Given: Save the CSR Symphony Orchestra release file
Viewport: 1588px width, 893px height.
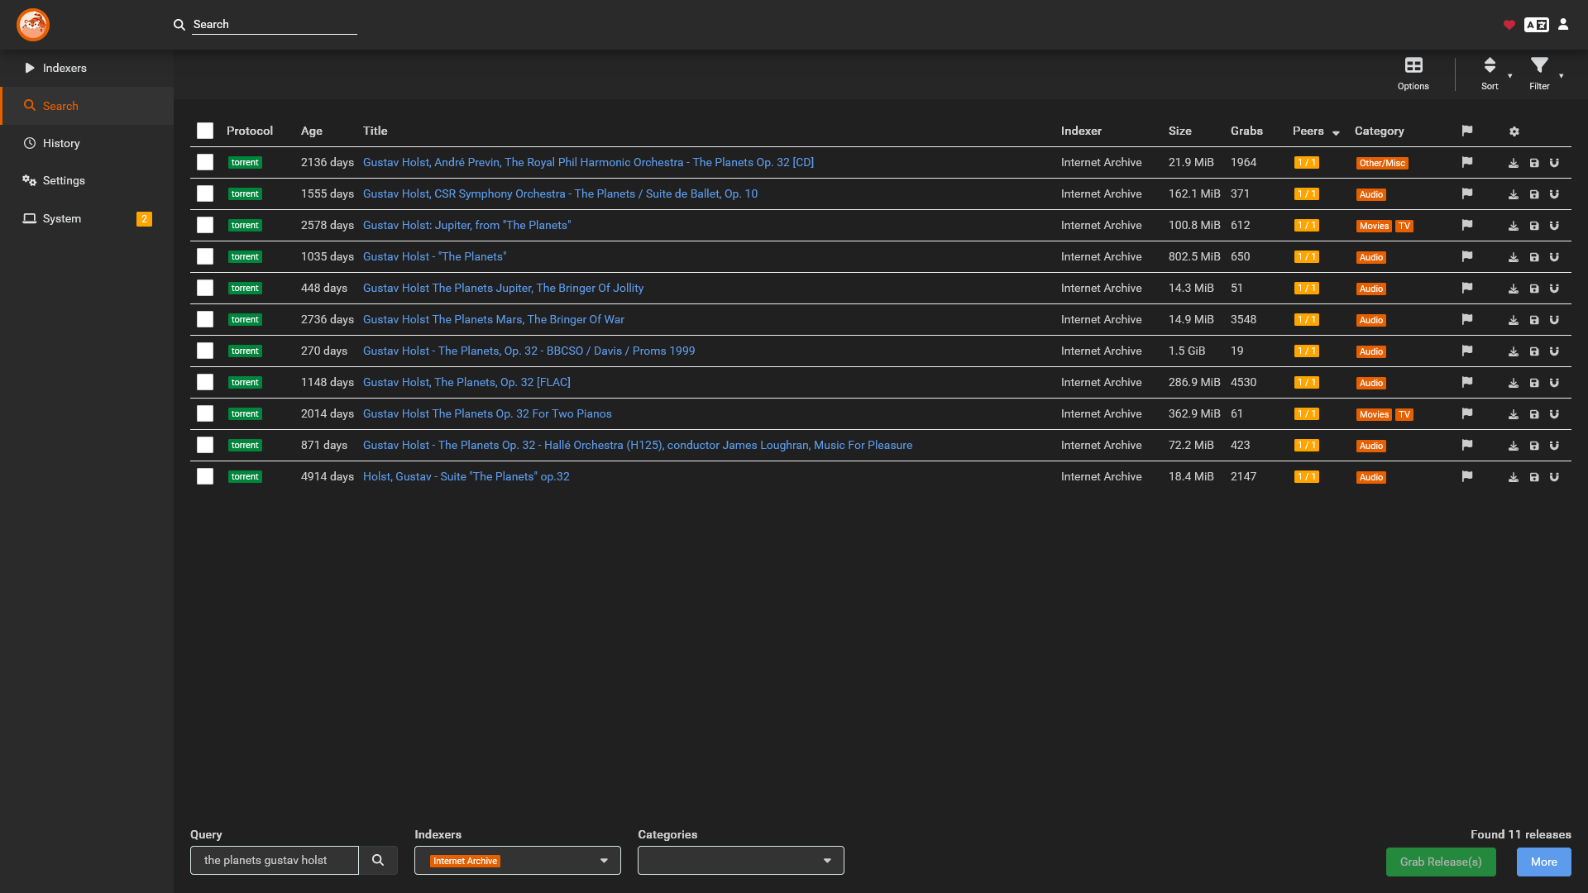Looking at the screenshot, I should [x=1534, y=194].
